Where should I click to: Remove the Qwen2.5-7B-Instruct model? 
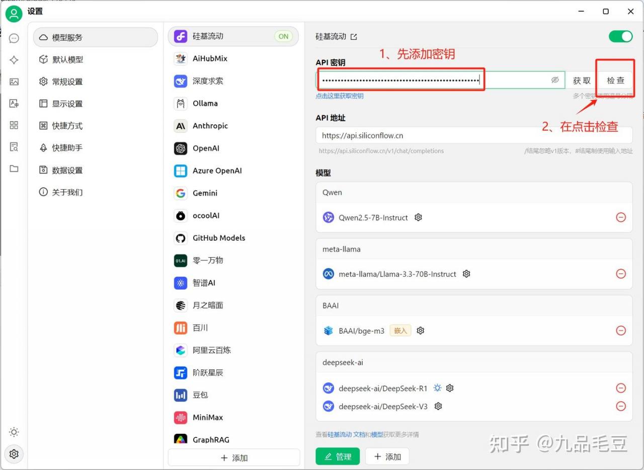pyautogui.click(x=621, y=217)
